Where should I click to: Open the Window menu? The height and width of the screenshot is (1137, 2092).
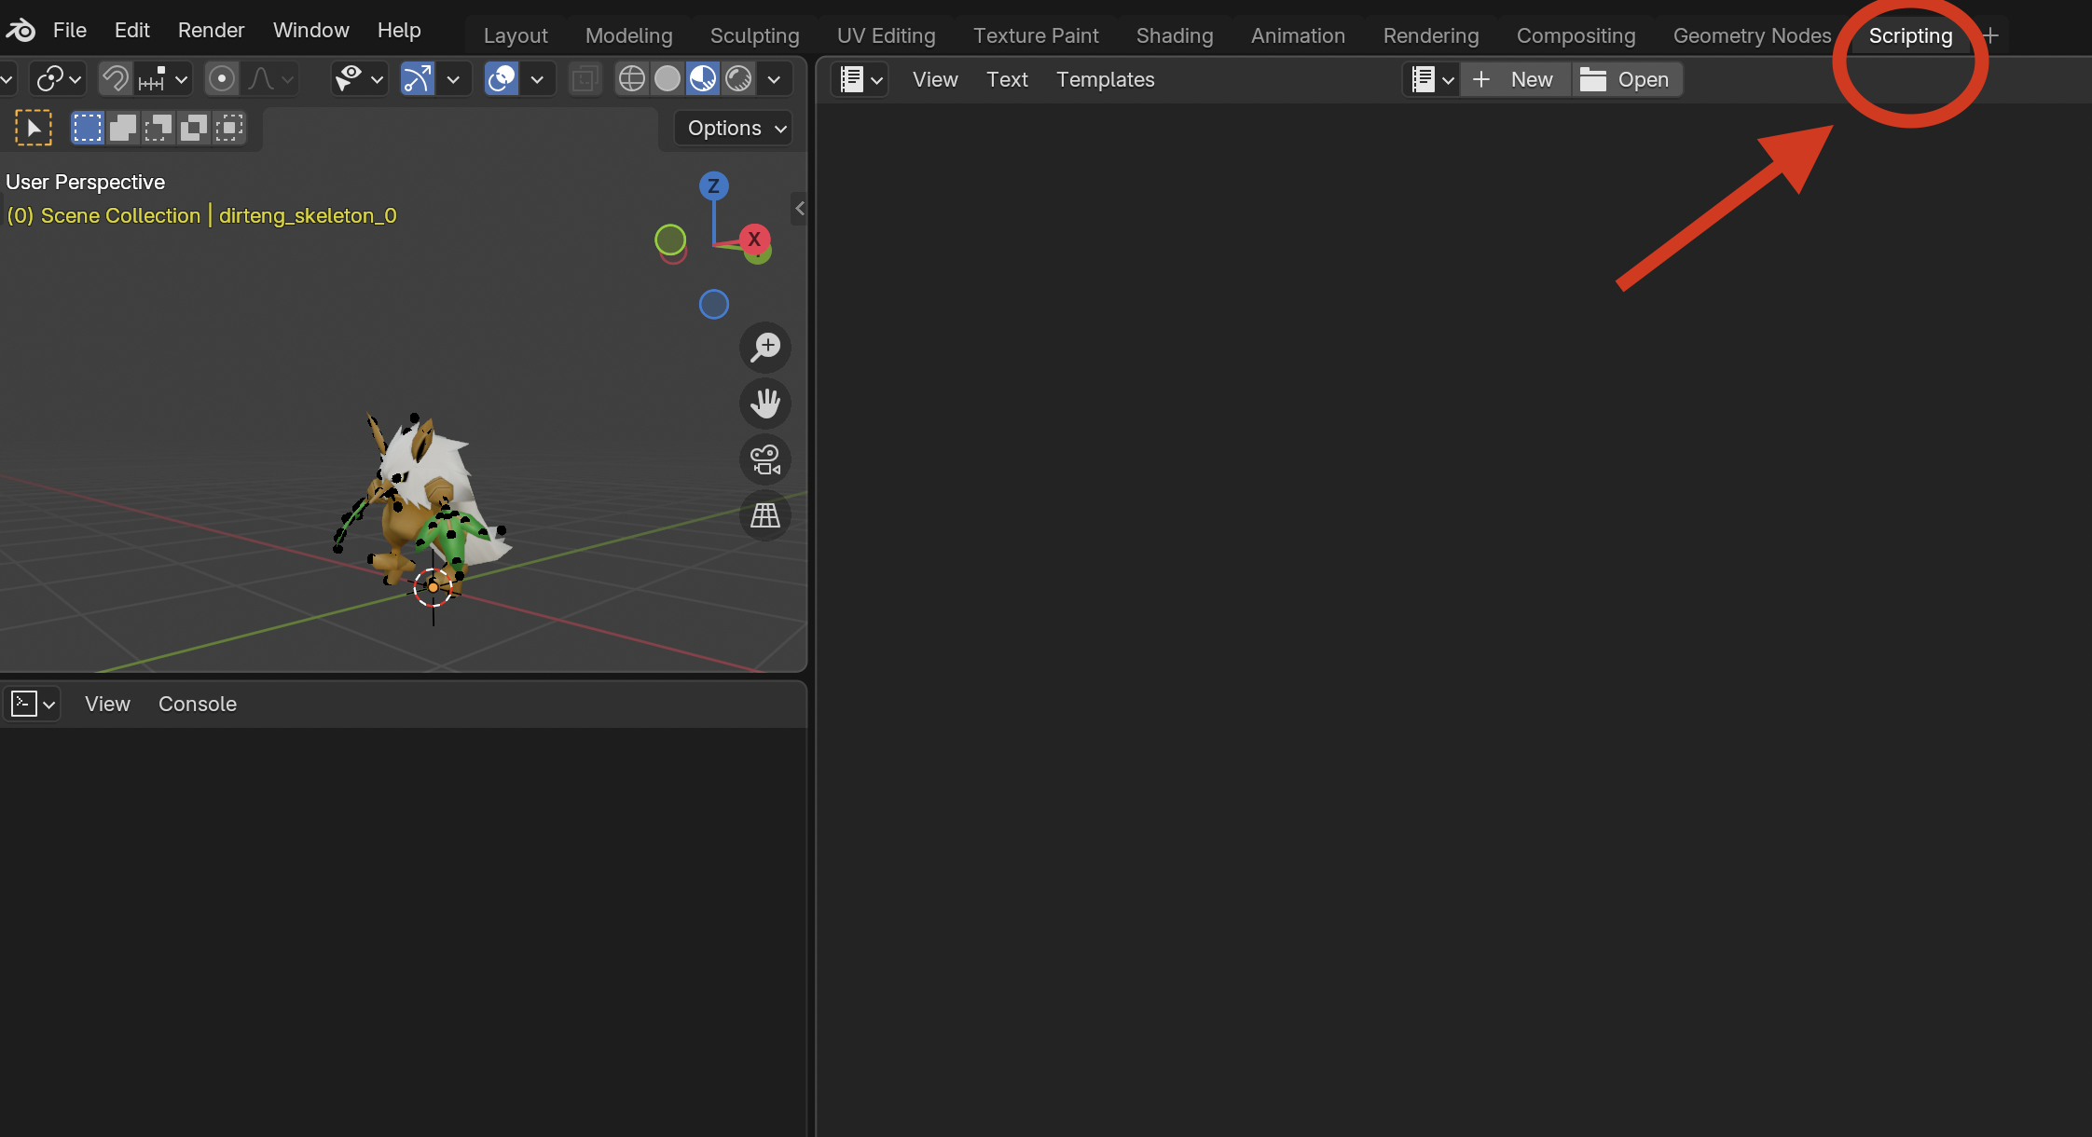(x=310, y=31)
